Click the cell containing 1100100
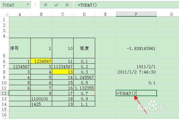Image resolution: width=179 pixels, height=119 pixels. [41, 98]
